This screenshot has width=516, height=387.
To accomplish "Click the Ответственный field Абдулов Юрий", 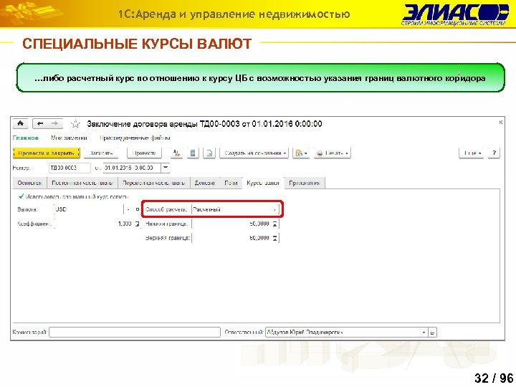I will (343, 333).
